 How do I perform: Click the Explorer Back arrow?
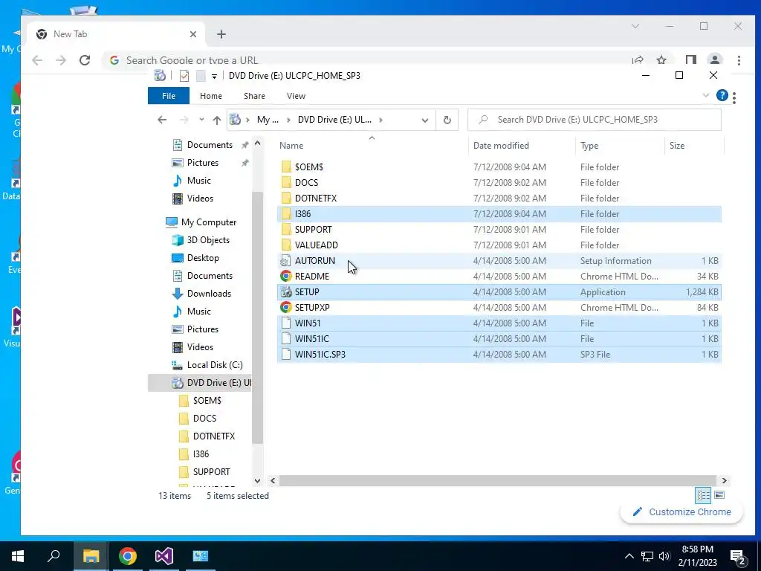tap(162, 120)
